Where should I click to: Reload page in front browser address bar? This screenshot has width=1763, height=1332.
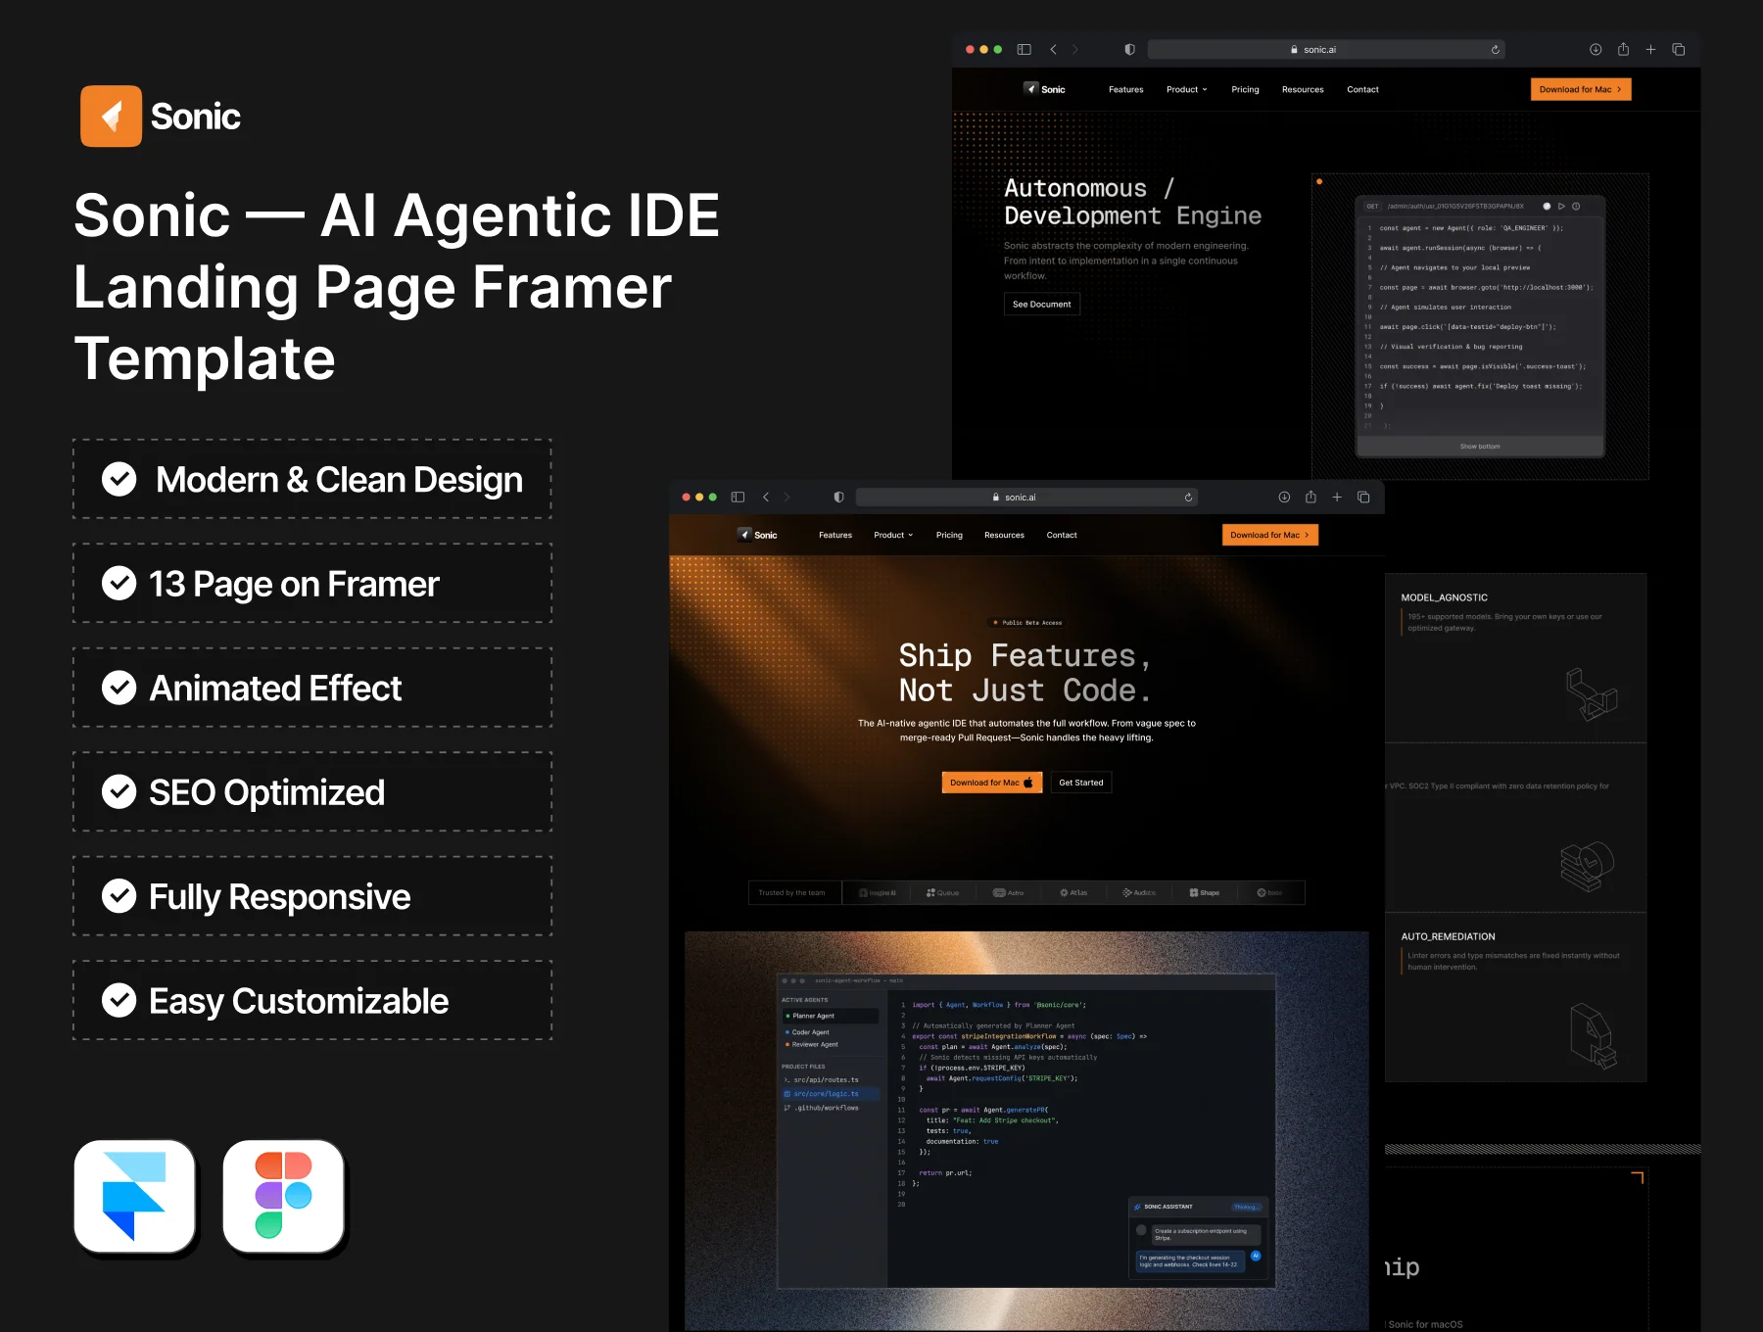click(1188, 498)
